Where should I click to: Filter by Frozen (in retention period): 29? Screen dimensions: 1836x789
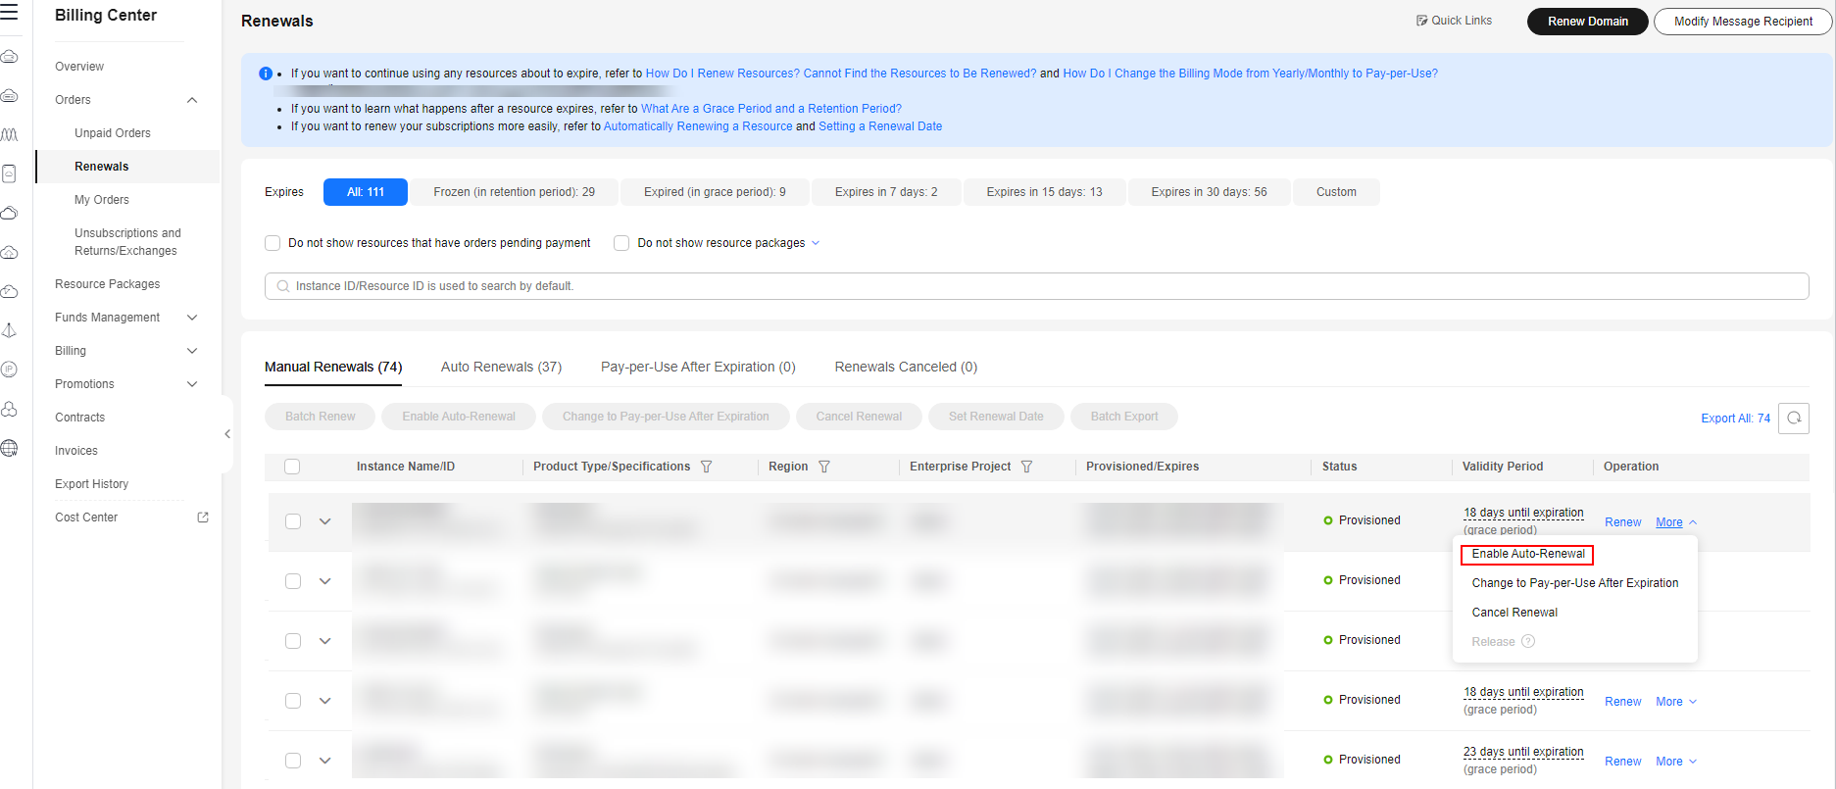click(515, 192)
